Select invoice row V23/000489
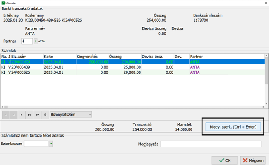The image size is (269, 165). click(132, 67)
